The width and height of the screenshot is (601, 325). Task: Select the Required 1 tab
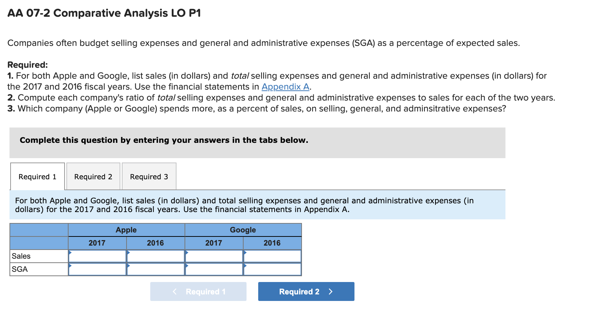(37, 176)
